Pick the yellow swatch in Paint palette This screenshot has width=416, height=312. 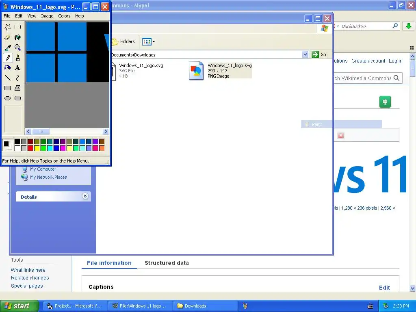point(37,148)
